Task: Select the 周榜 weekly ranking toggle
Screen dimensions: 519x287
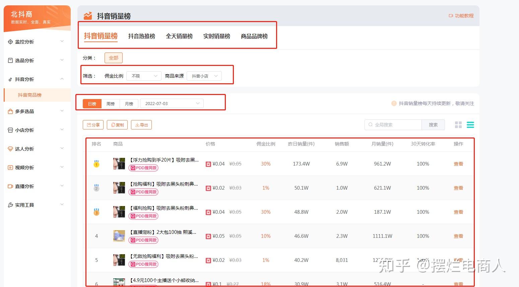Action: point(111,104)
